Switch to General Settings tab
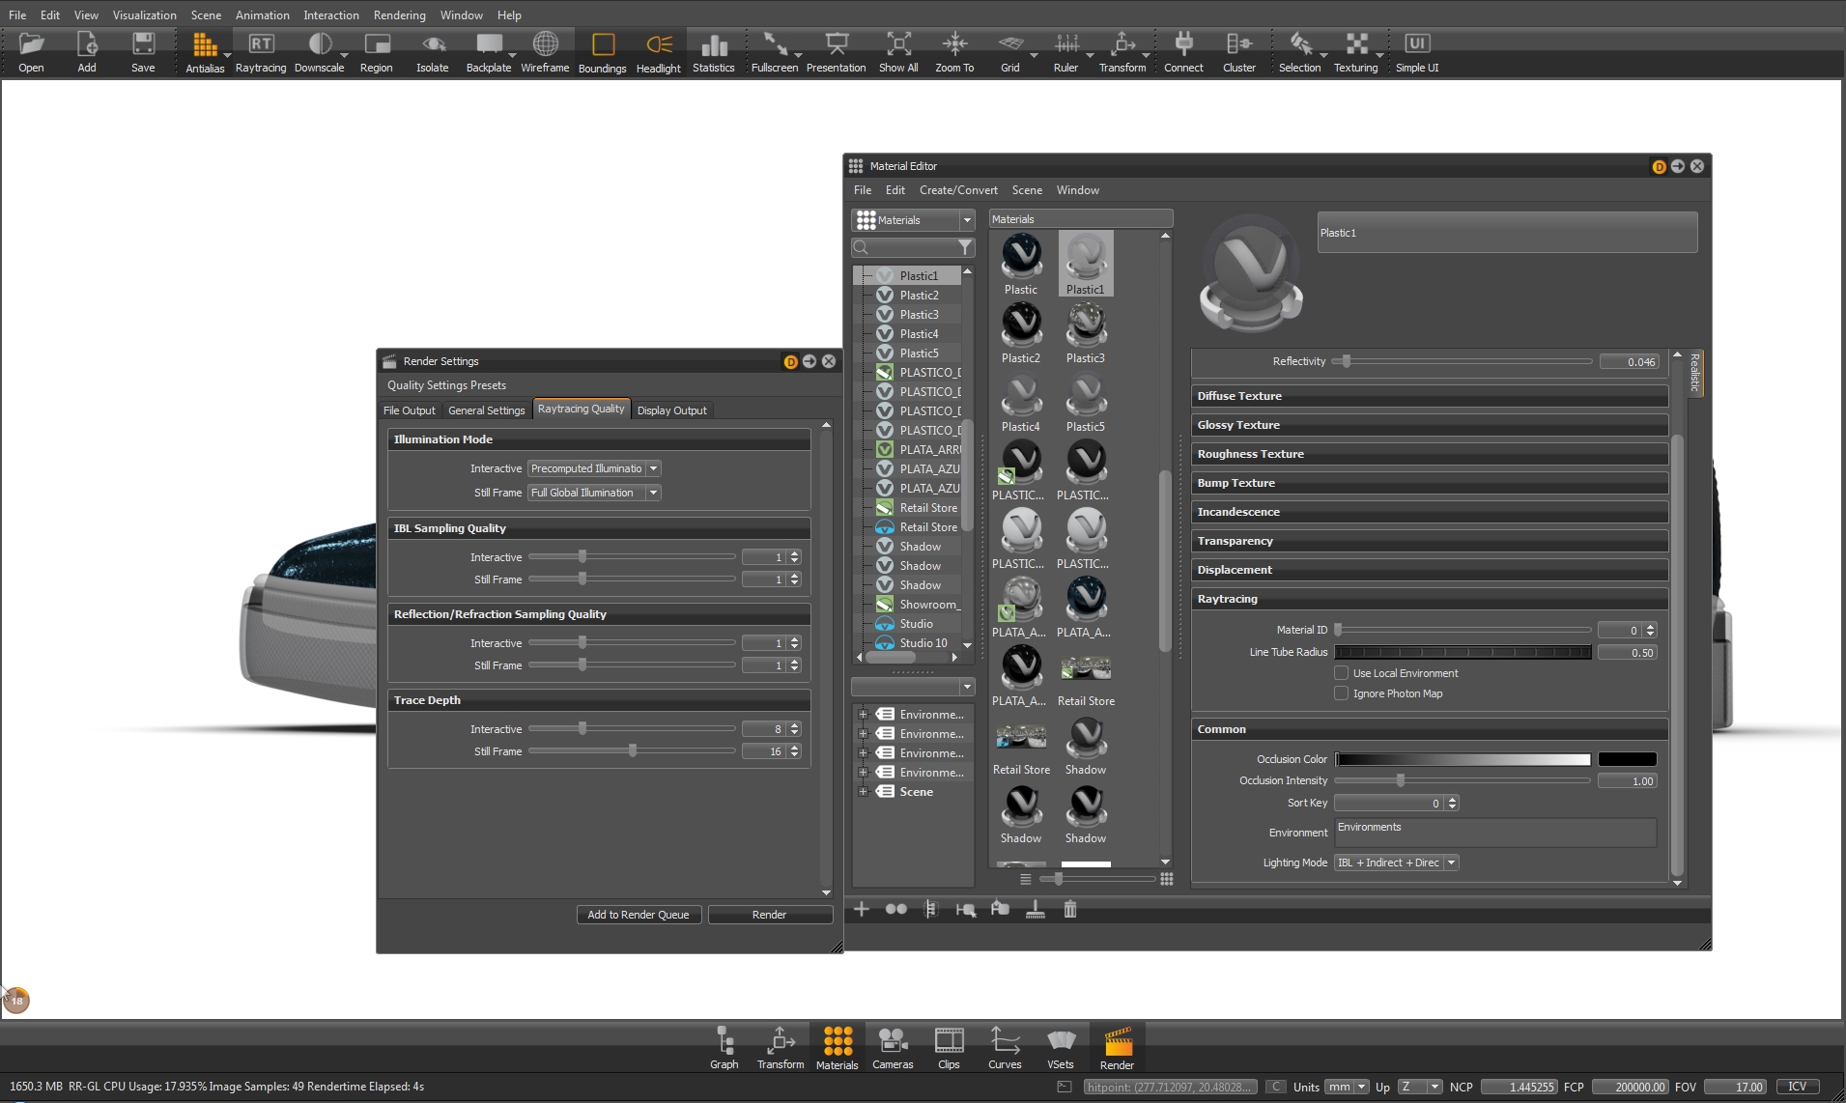The image size is (1846, 1103). (487, 410)
